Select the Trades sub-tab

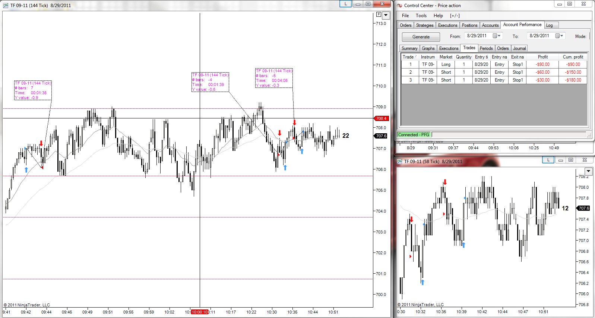(x=469, y=48)
